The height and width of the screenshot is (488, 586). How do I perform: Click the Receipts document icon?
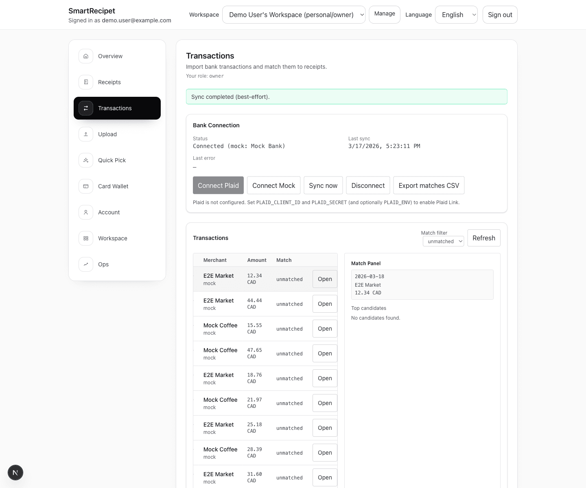(x=85, y=82)
